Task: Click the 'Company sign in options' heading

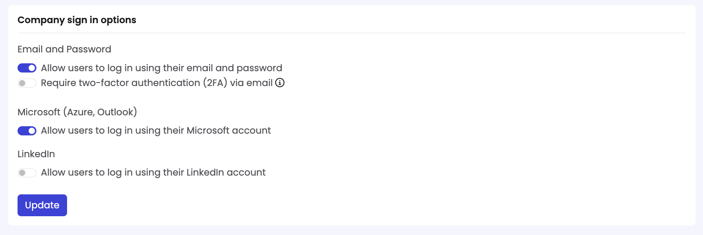Action: [77, 20]
